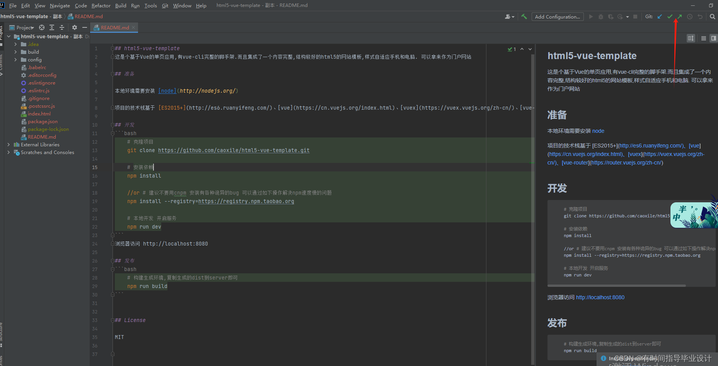The image size is (718, 366).
Task: Open the code-with-me user dropdown
Action: 510,17
